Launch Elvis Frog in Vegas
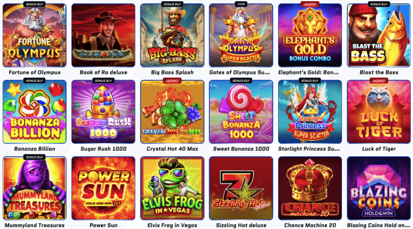 pyautogui.click(x=172, y=188)
